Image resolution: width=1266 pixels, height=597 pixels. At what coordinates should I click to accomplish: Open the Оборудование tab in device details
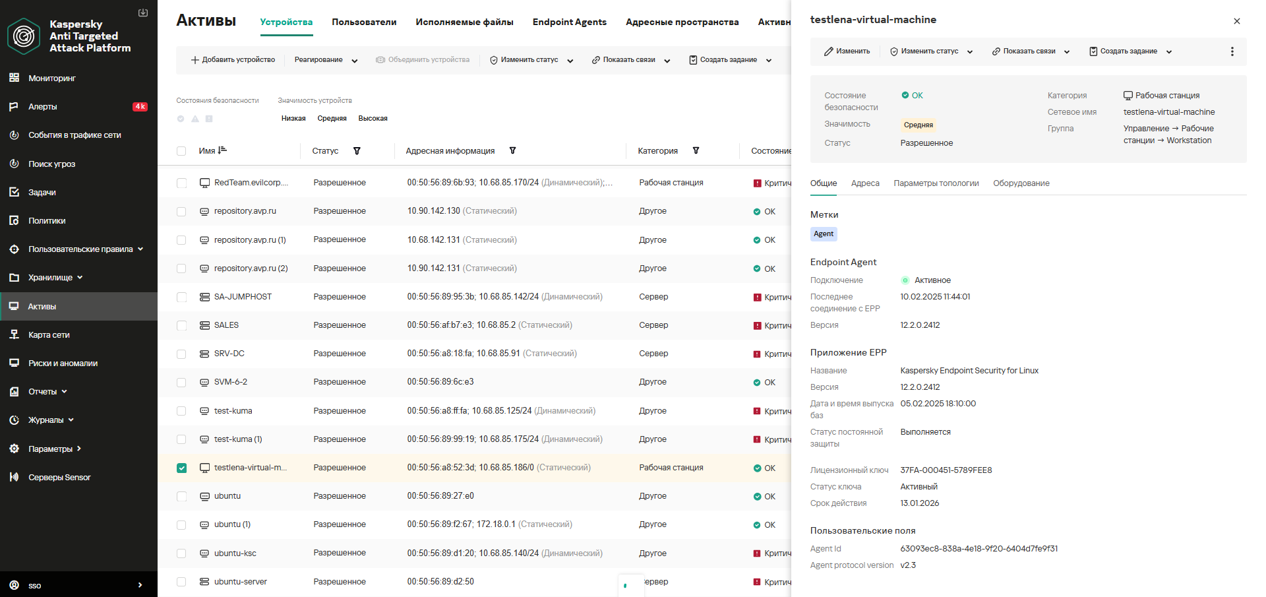coord(1021,183)
